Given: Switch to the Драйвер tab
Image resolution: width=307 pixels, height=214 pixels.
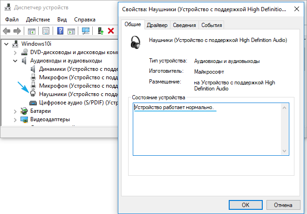Looking at the screenshot, I should pos(157,25).
